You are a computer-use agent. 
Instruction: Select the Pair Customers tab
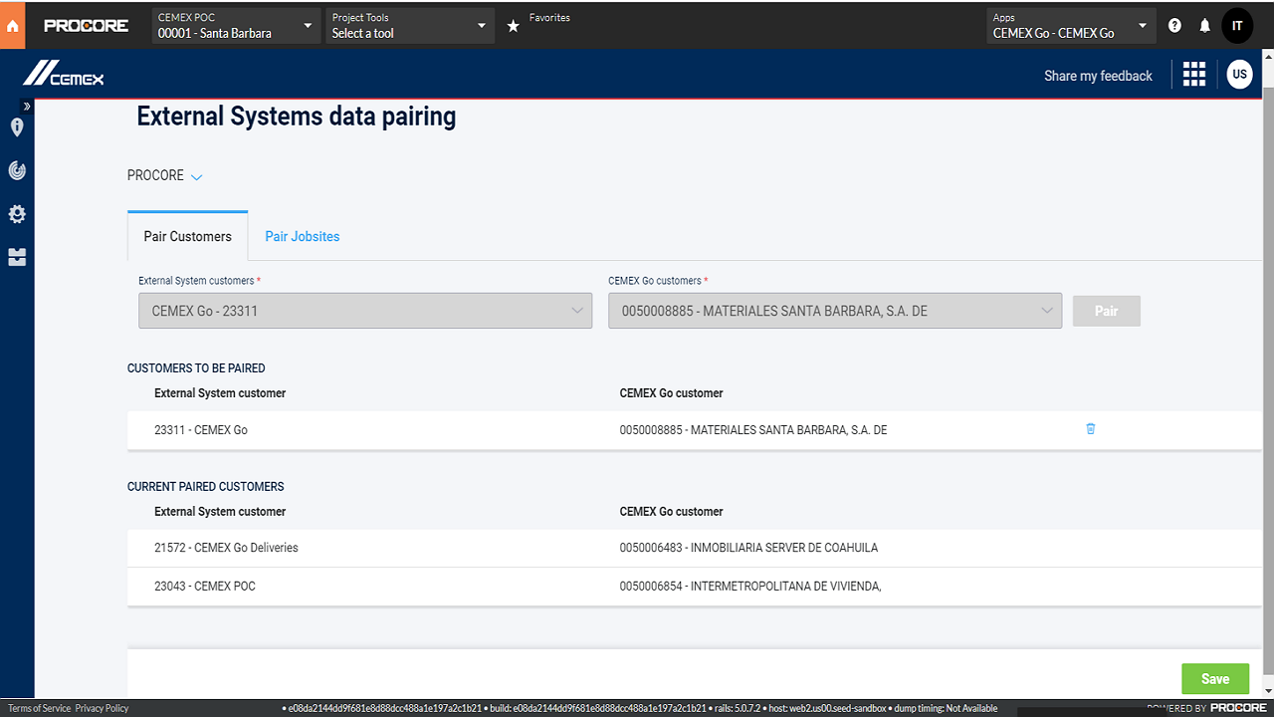point(187,237)
